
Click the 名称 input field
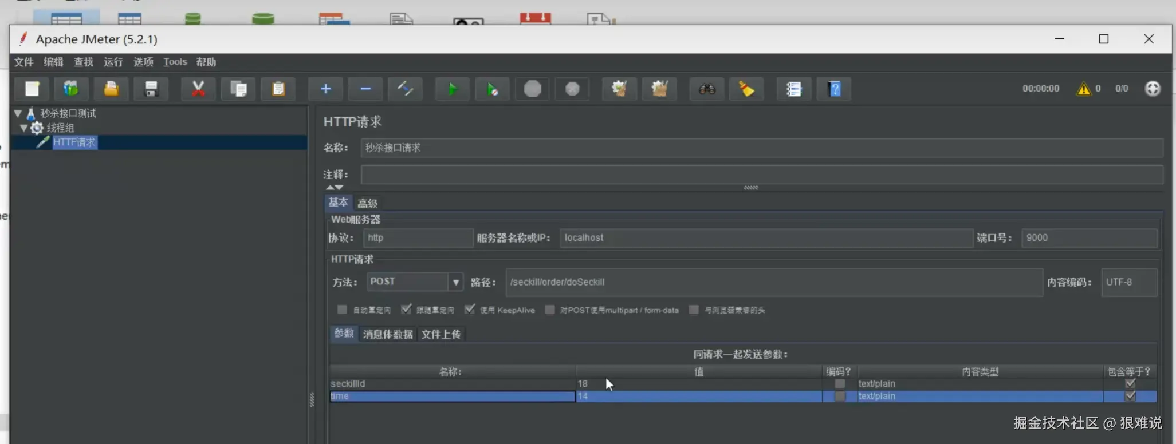[x=762, y=148]
